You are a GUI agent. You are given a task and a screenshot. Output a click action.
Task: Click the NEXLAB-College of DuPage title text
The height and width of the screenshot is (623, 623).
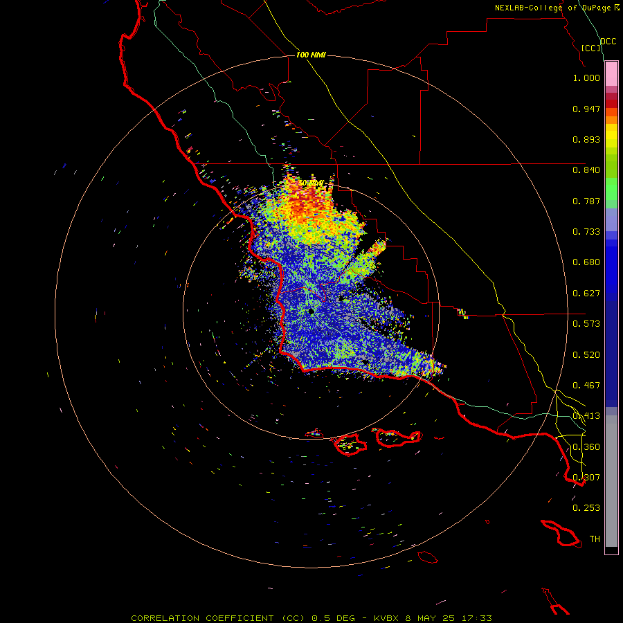[552, 8]
